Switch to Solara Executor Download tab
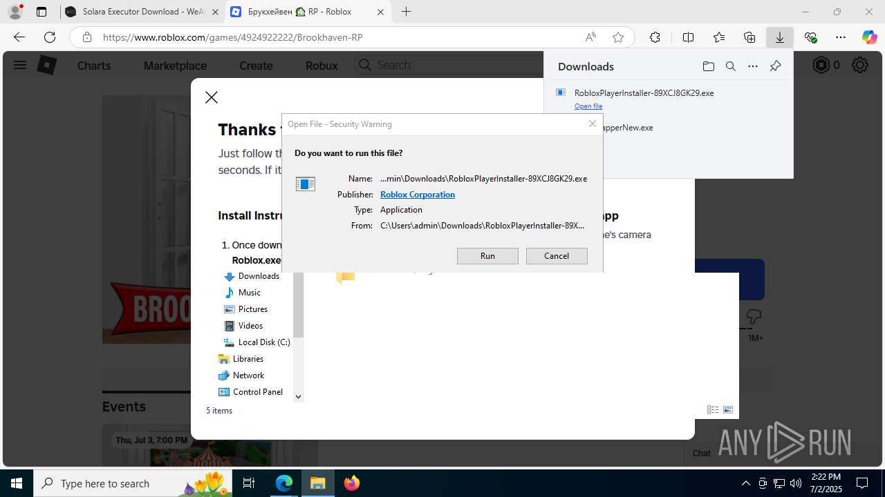 click(x=142, y=12)
